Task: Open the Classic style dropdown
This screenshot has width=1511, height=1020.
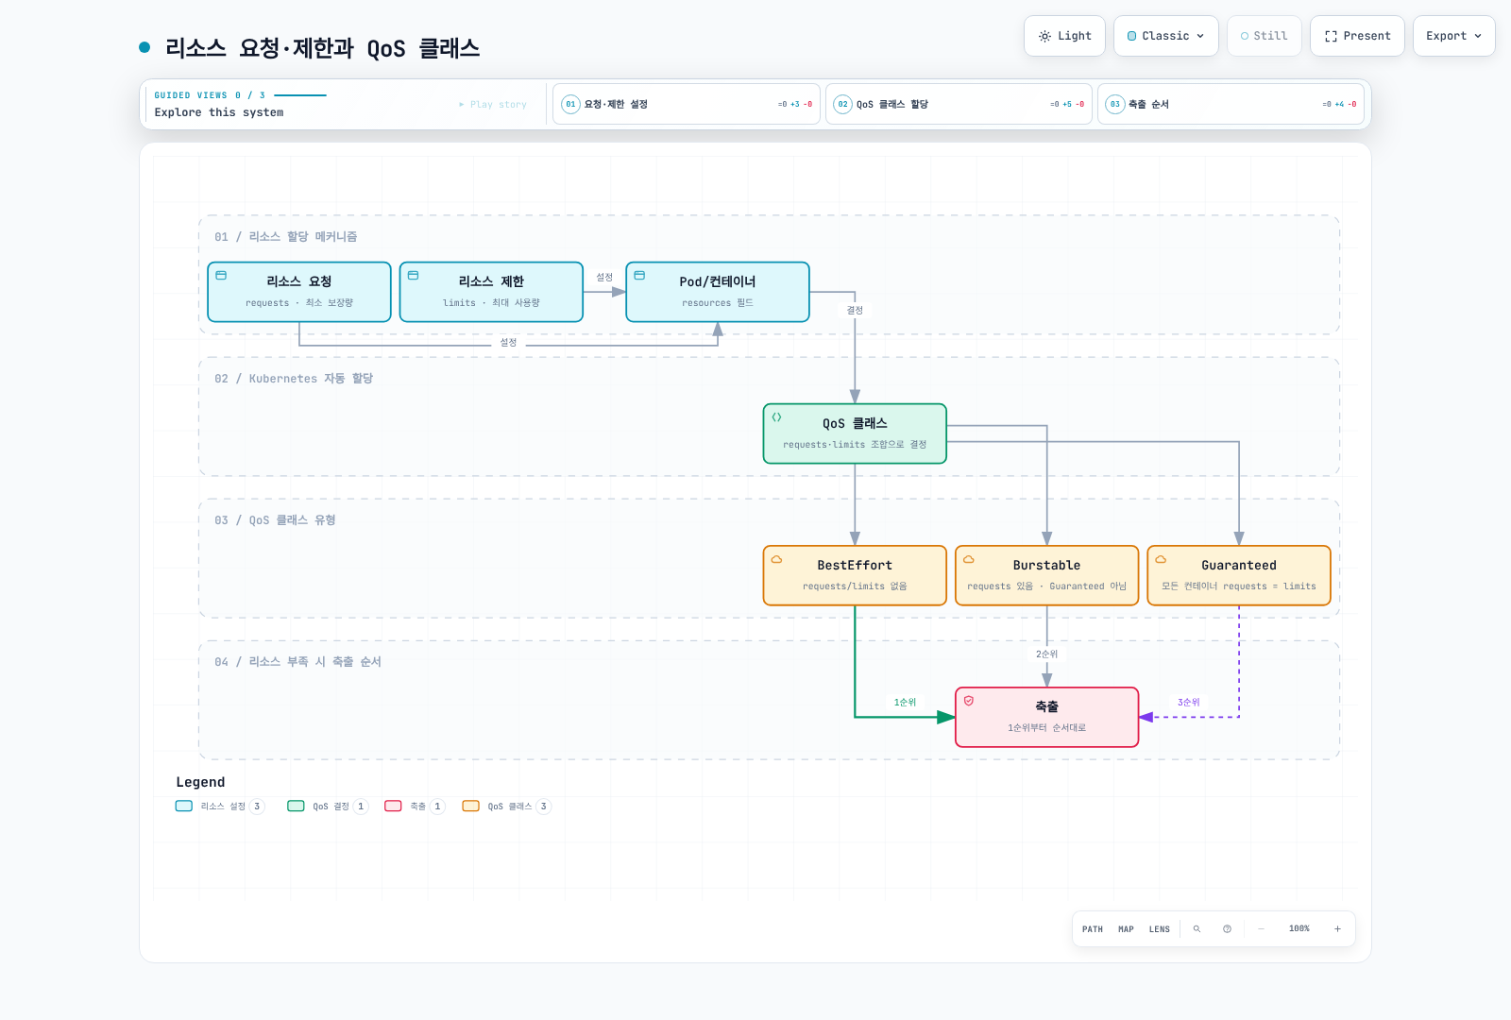Action: 1166,36
